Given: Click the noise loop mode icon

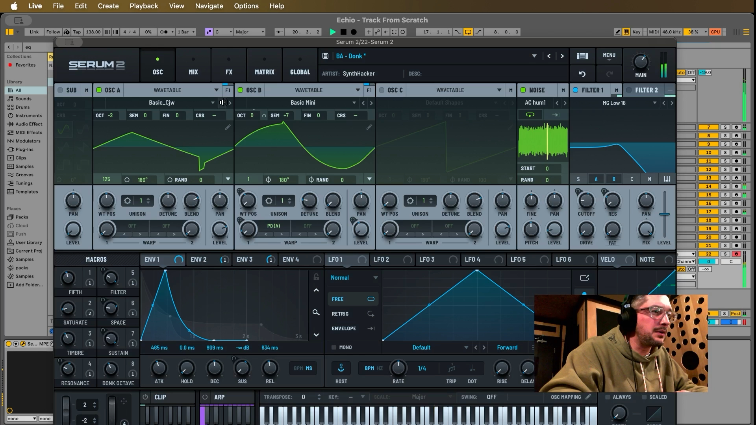Looking at the screenshot, I should 530,115.
